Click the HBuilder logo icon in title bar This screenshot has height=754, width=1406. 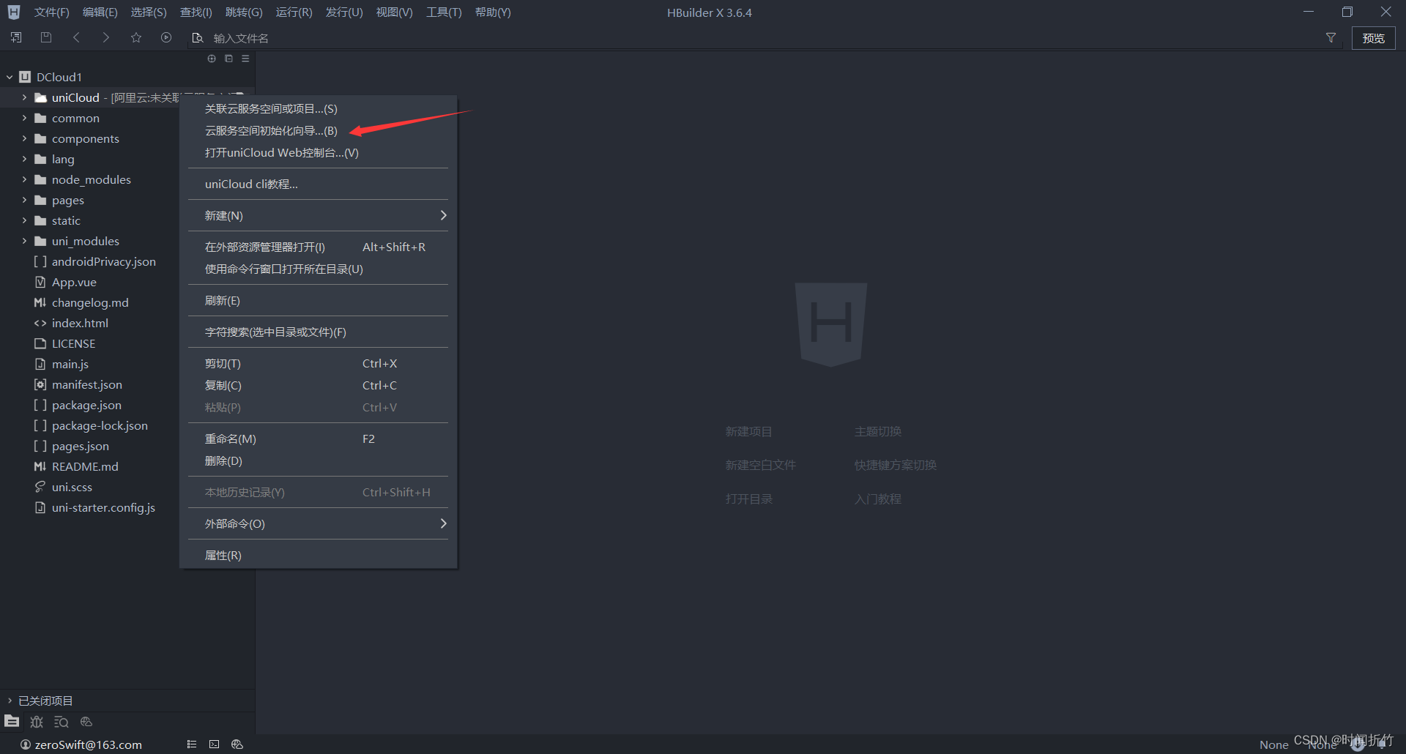pos(14,12)
